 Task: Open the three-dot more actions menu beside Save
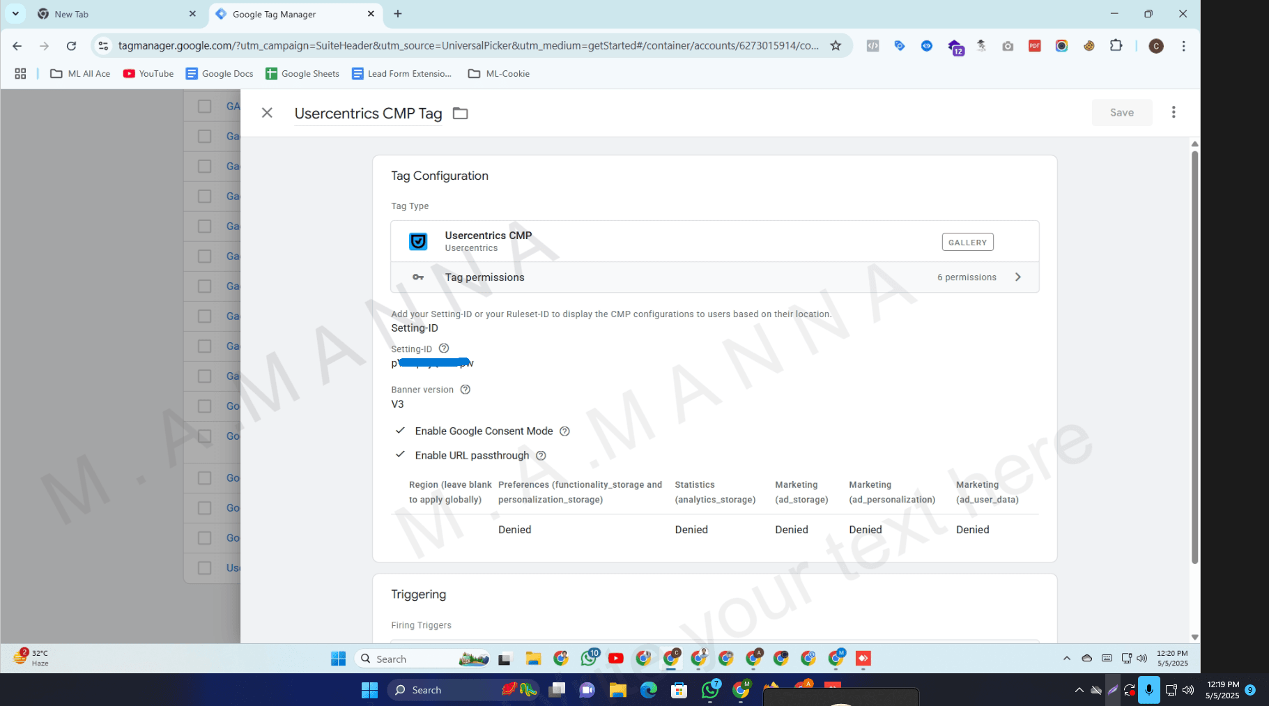point(1174,112)
